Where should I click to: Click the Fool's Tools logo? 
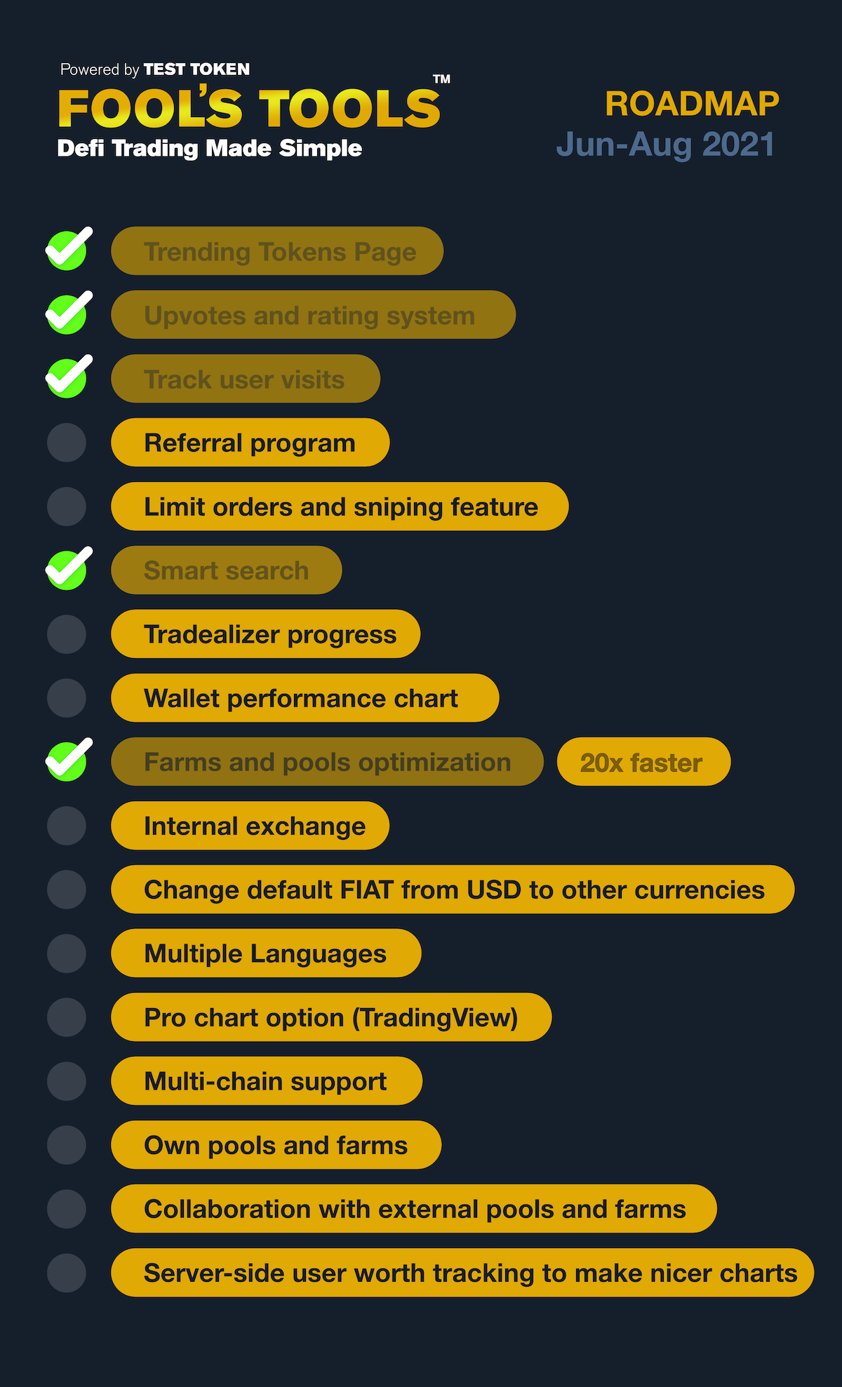tap(250, 109)
